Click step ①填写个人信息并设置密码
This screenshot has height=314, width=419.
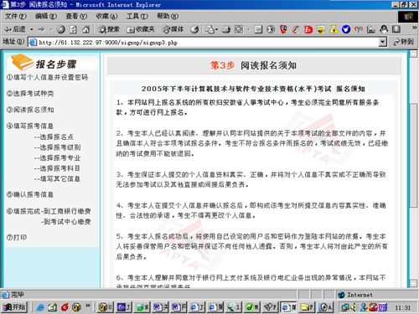pyautogui.click(x=47, y=77)
